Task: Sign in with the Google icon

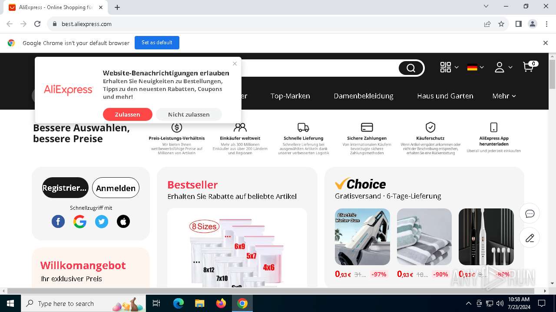Action: pos(80,221)
